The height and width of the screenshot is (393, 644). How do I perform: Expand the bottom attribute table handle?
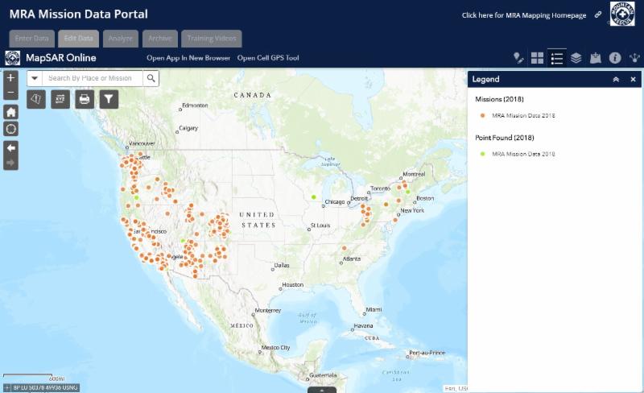322,390
